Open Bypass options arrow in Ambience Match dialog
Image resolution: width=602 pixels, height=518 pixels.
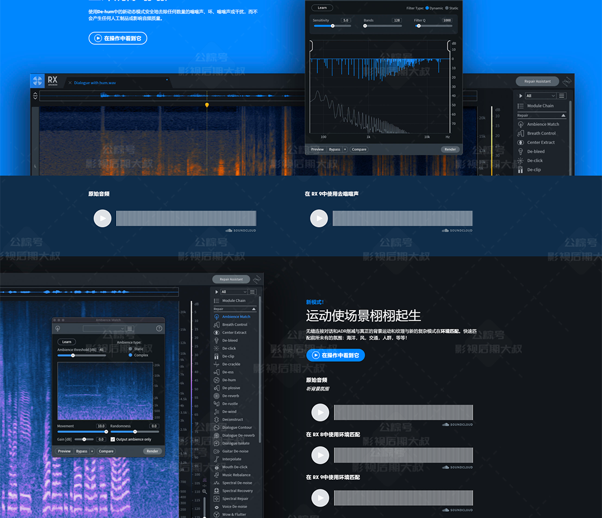pyautogui.click(x=92, y=451)
